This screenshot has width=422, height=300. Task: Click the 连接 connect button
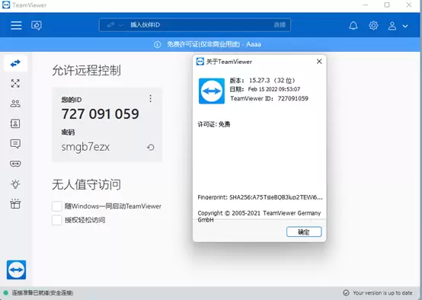pos(280,25)
